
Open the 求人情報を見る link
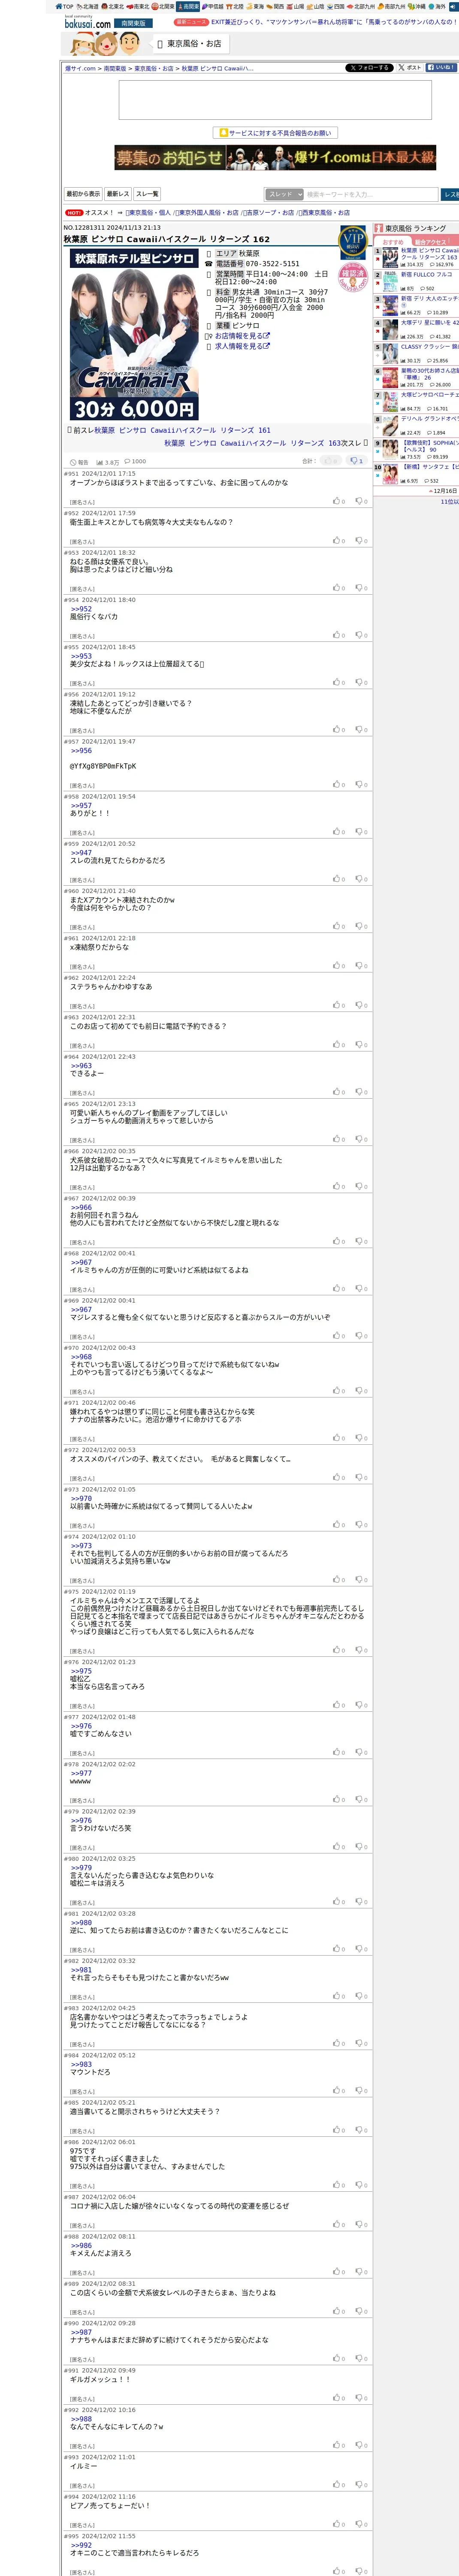point(241,346)
